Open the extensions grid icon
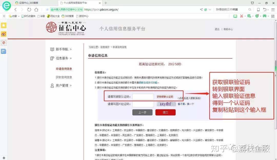This screenshot has width=277, height=160. click(273, 16)
